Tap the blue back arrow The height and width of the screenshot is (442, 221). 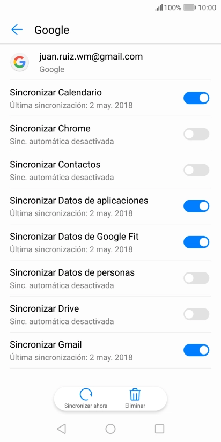click(x=17, y=30)
